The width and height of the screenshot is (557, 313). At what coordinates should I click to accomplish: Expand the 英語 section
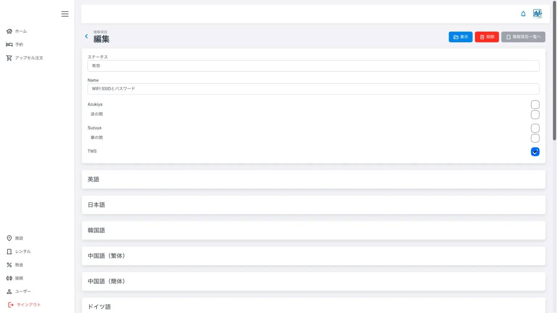coord(313,179)
